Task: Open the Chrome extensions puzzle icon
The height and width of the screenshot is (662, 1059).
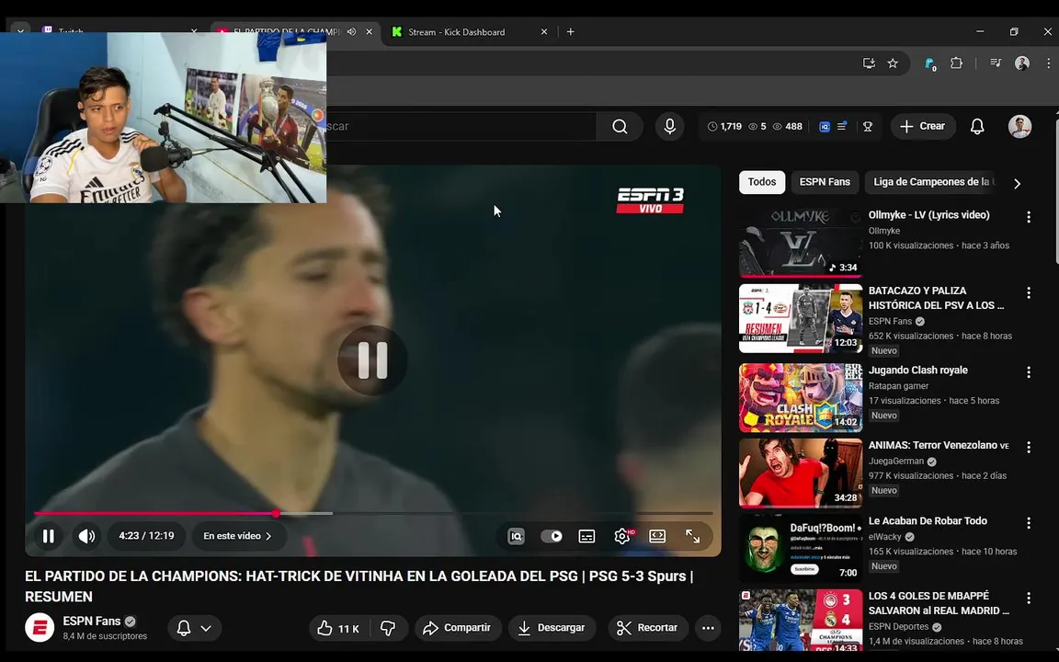Action: point(956,63)
